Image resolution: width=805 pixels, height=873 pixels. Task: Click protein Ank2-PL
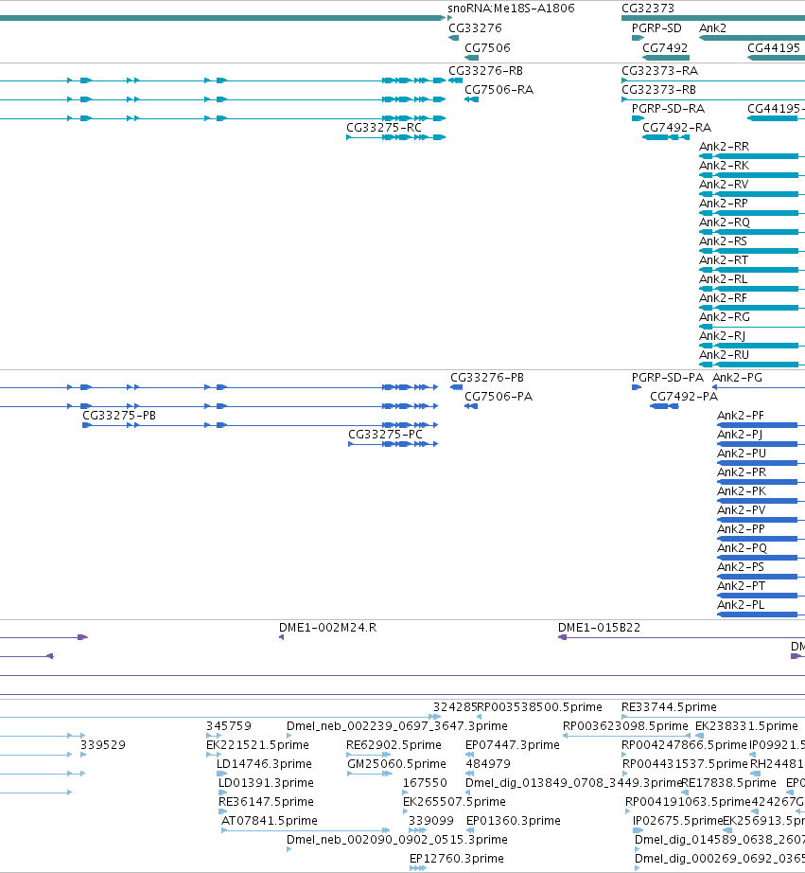(x=741, y=605)
